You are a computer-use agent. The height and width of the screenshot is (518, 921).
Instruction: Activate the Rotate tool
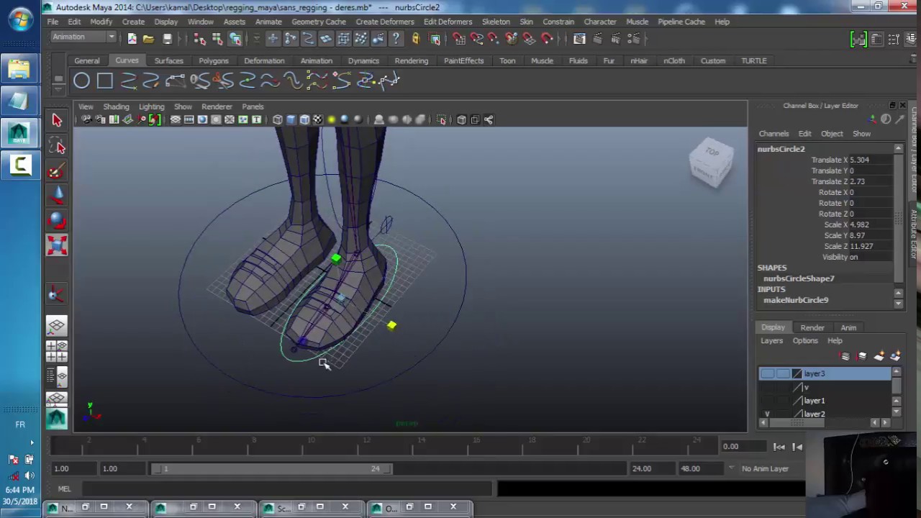click(x=57, y=221)
